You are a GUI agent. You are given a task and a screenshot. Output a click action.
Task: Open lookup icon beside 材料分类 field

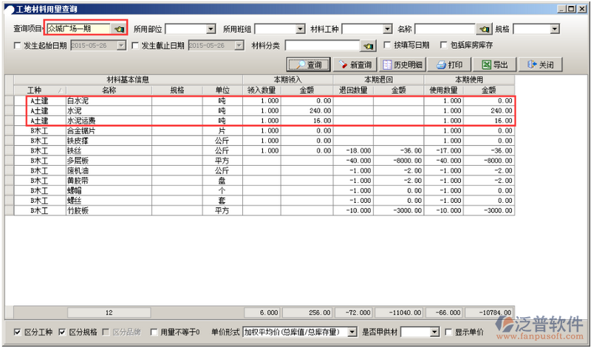tap(368, 46)
